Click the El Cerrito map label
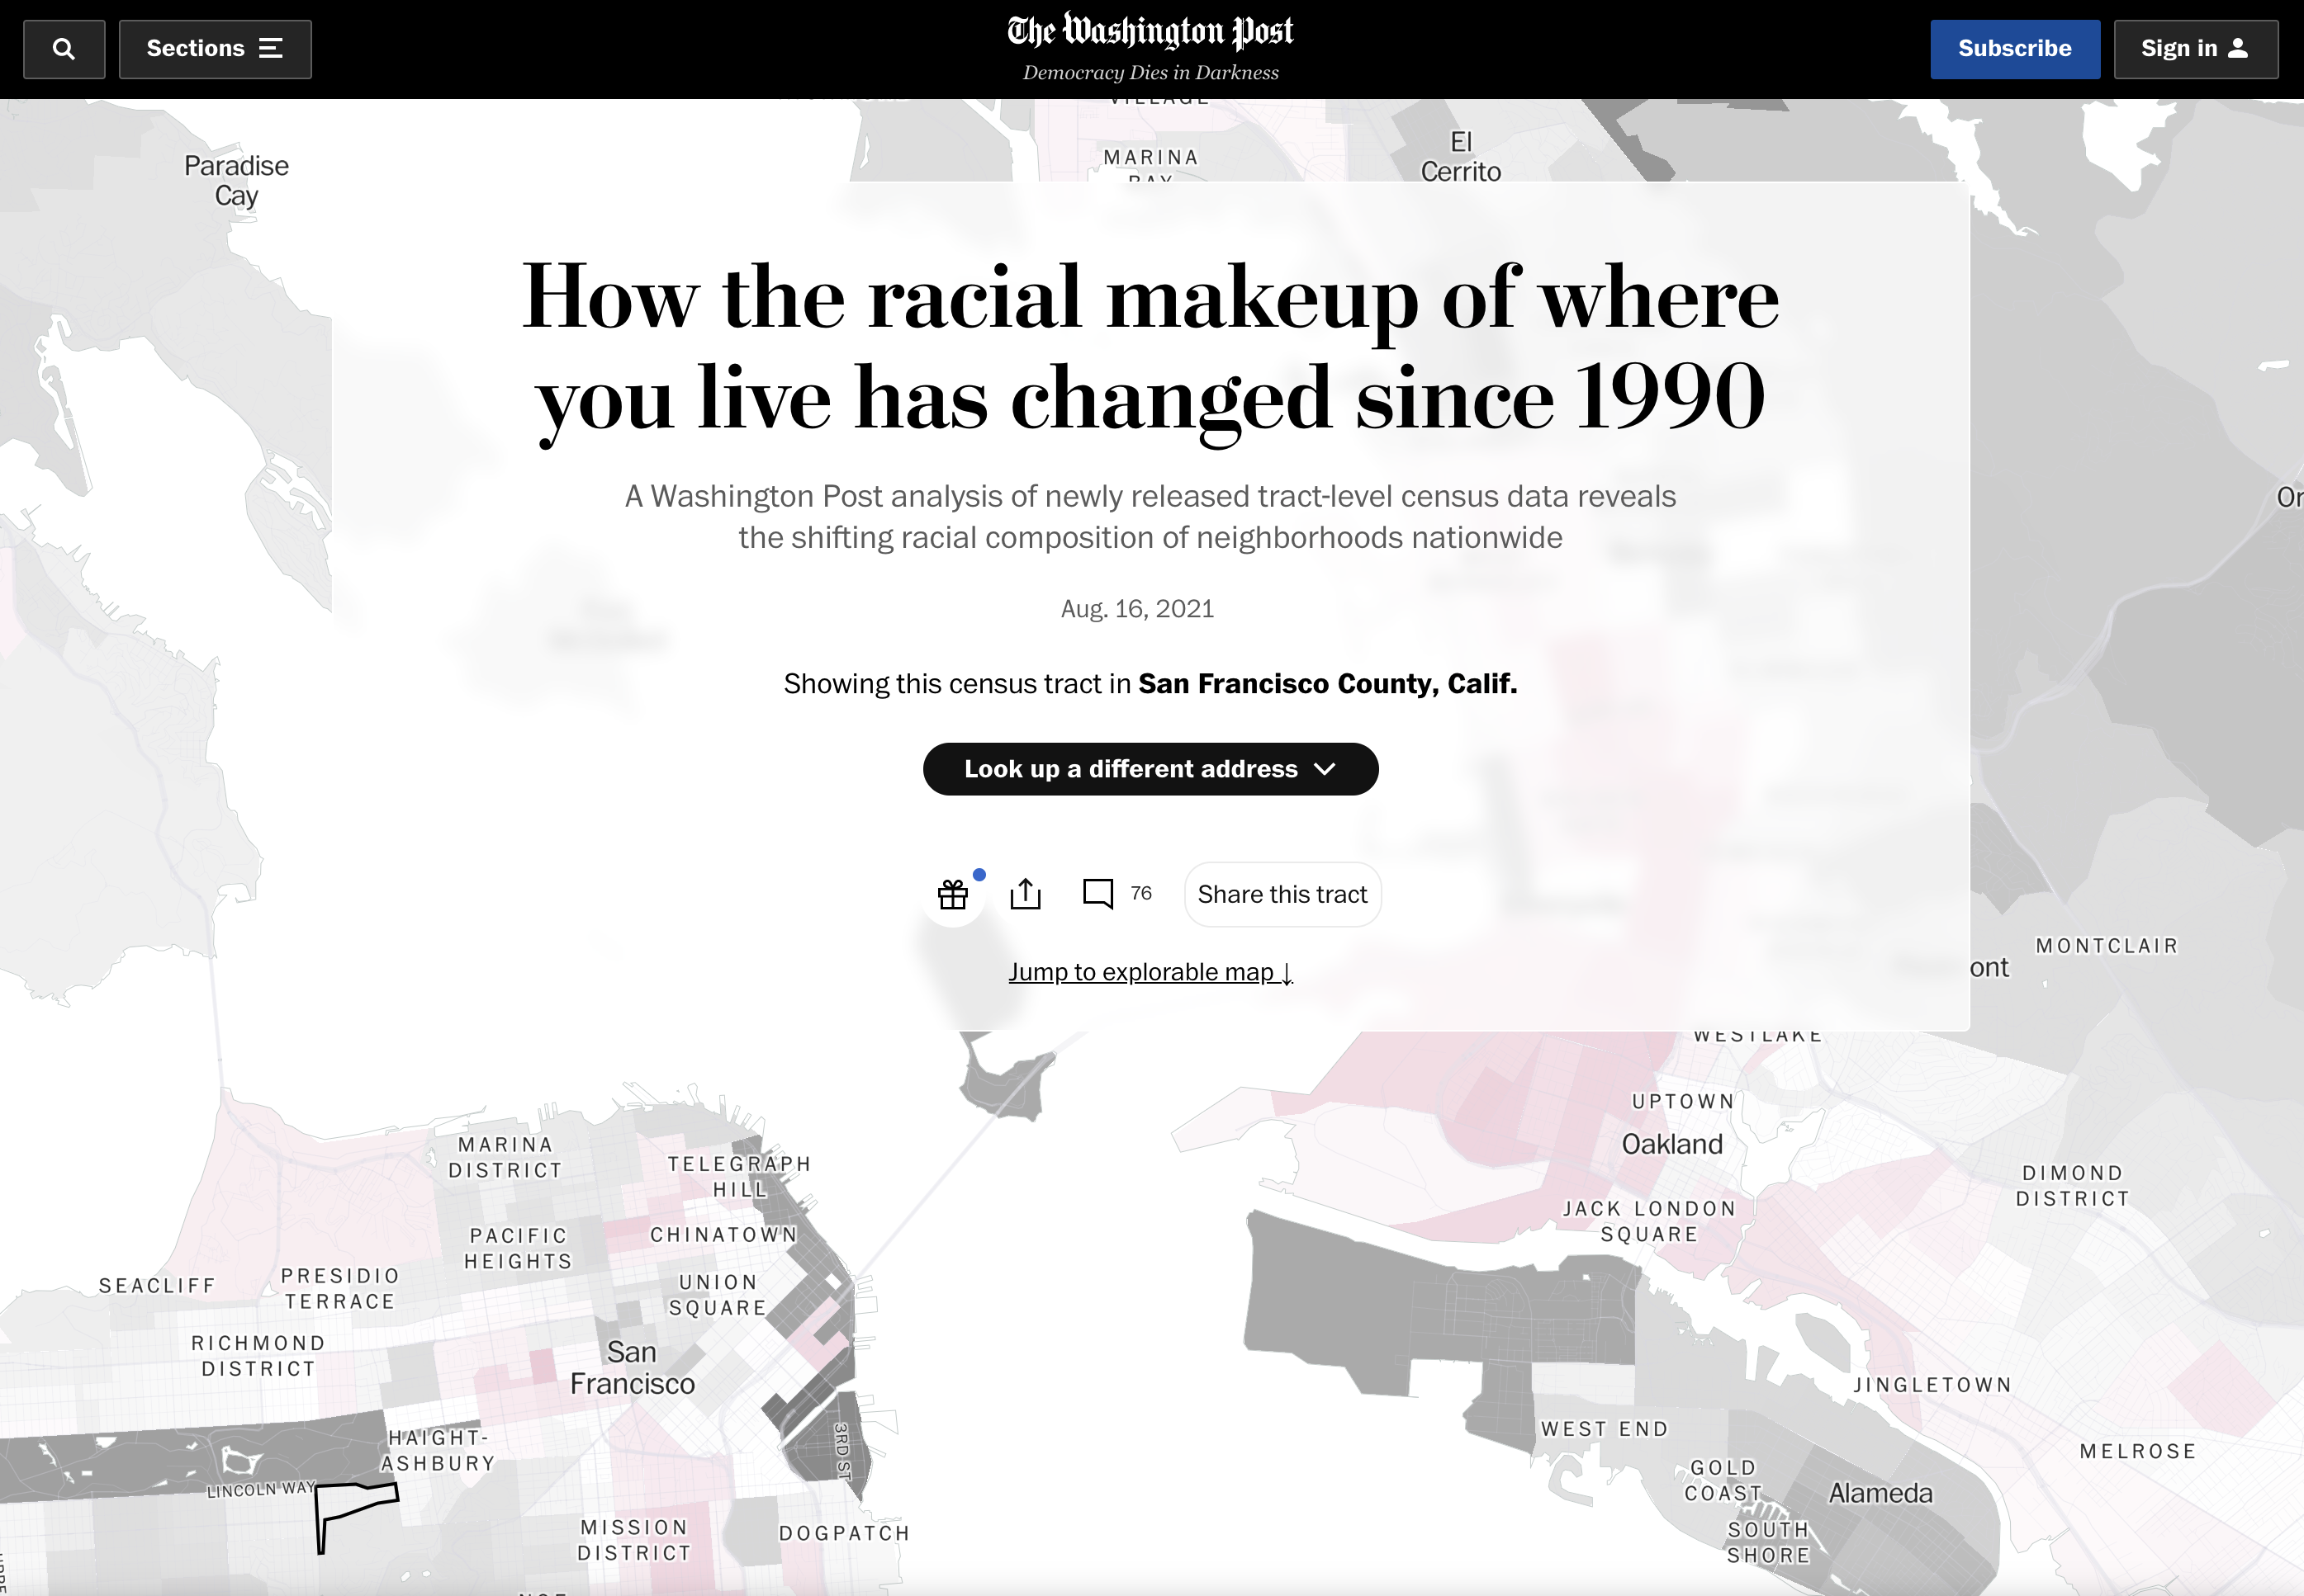This screenshot has height=1596, width=2304. click(1461, 157)
